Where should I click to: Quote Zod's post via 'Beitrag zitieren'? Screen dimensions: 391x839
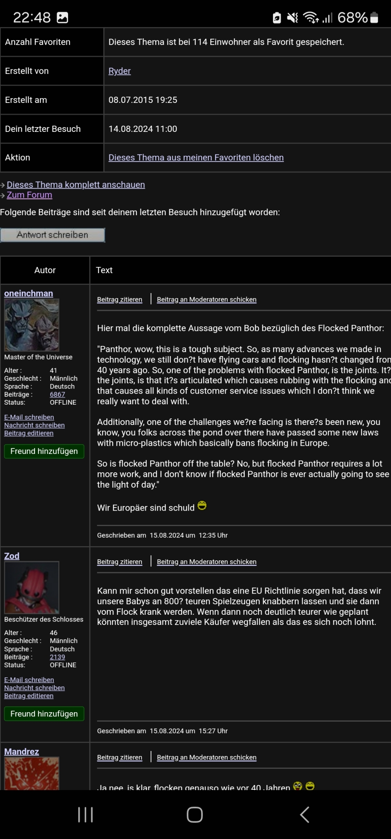pyautogui.click(x=120, y=562)
